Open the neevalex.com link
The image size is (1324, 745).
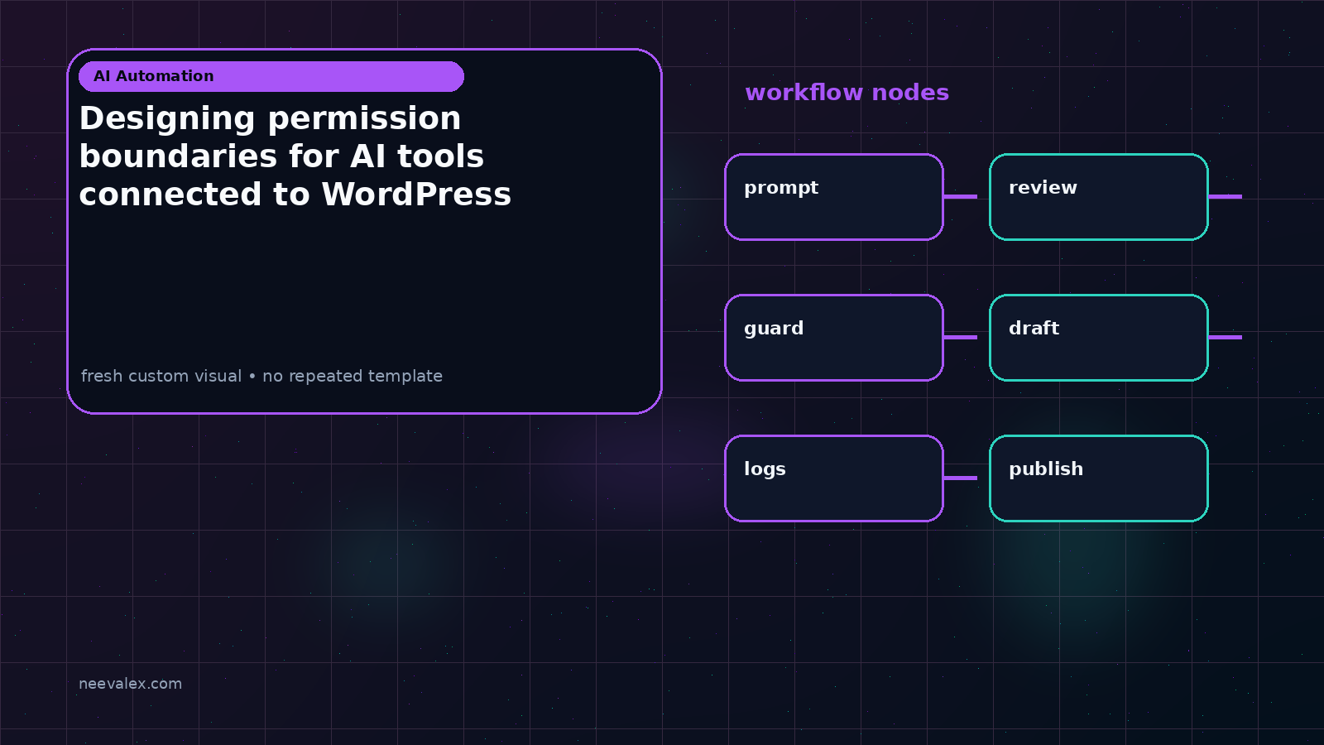[130, 684]
